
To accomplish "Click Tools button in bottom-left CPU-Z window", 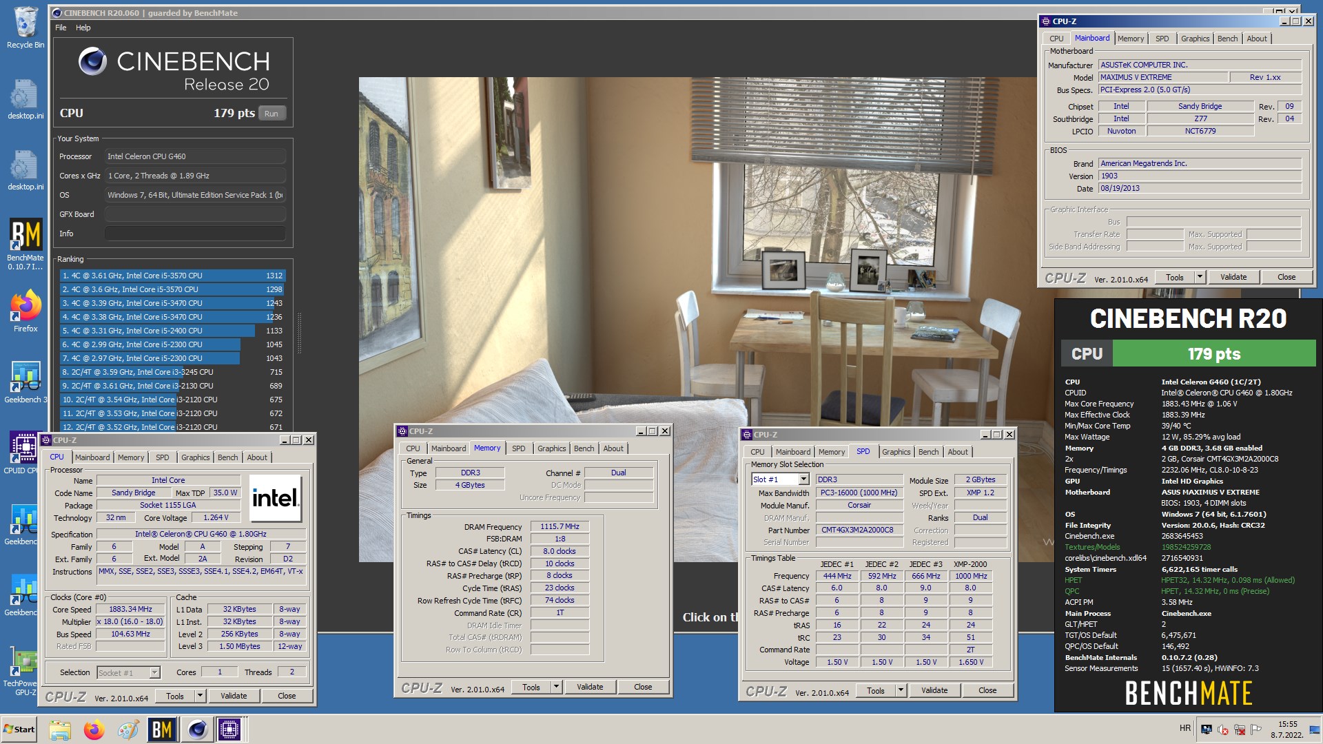I will [175, 696].
